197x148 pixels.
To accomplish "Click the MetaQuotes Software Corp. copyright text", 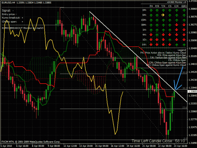I will tap(31, 142).
